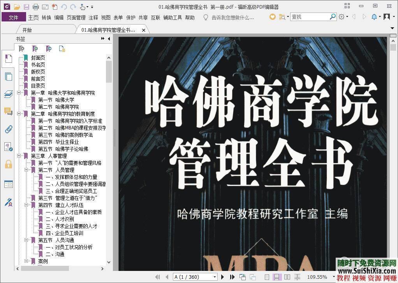Collapse the 第二节 人员管理 bookmark node
398x283 pixels.
coord(26,170)
